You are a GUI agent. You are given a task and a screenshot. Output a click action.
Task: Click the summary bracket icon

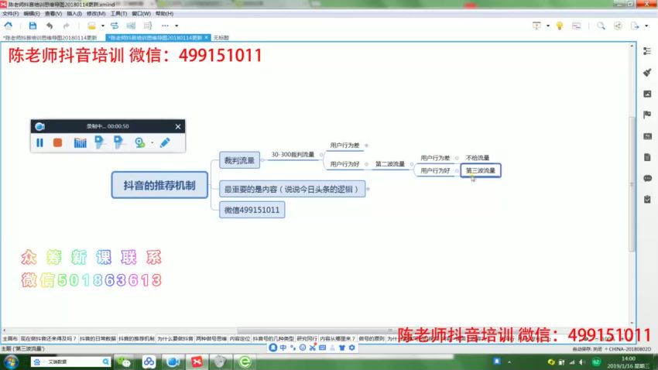click(x=148, y=26)
